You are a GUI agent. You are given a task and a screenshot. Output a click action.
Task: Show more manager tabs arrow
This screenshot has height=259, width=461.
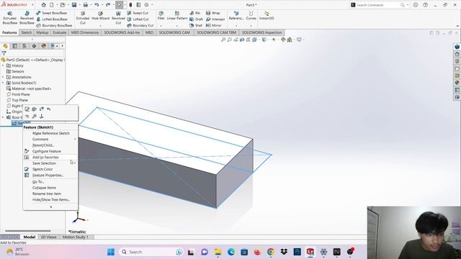tap(62, 46)
